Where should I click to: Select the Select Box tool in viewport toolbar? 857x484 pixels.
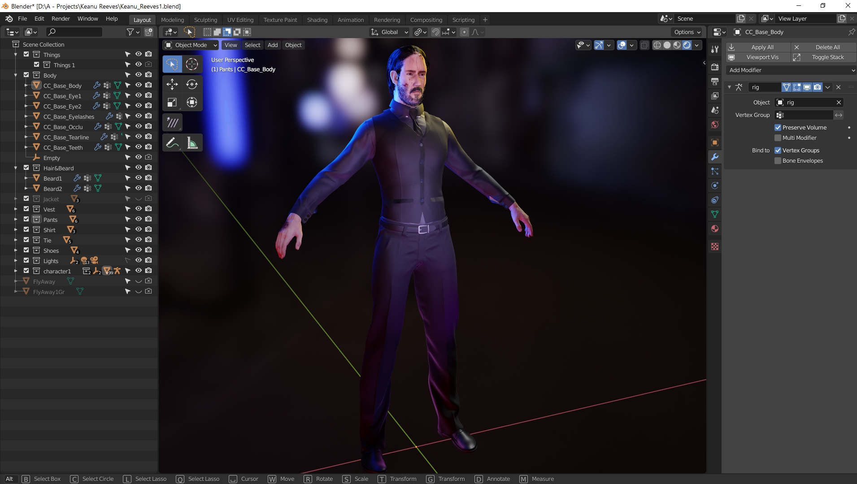point(172,64)
